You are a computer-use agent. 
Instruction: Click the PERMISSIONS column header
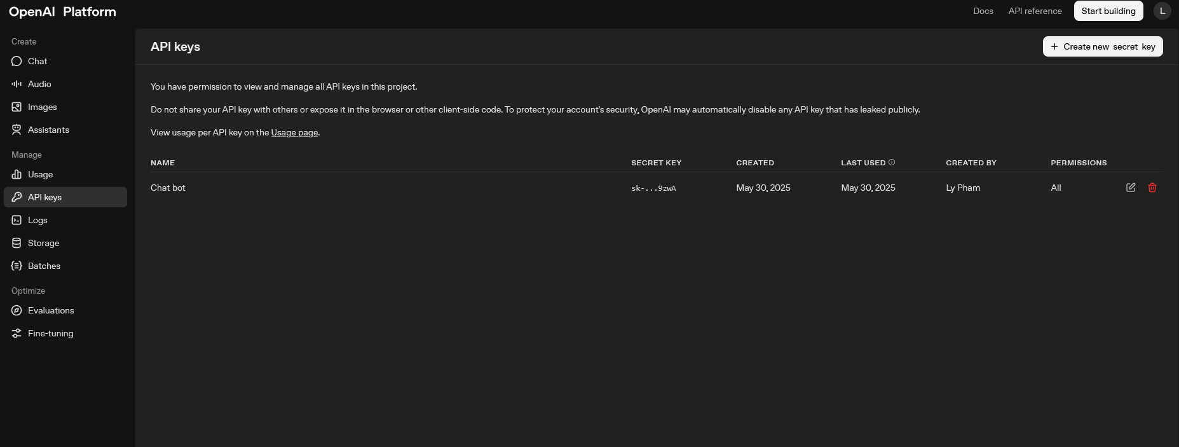point(1079,163)
